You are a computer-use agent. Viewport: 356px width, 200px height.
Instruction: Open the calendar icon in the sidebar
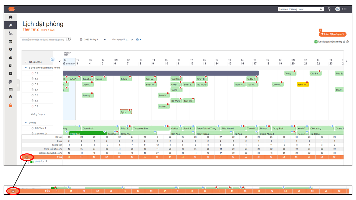[11, 41]
